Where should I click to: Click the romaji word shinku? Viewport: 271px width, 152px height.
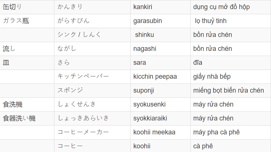point(145,35)
